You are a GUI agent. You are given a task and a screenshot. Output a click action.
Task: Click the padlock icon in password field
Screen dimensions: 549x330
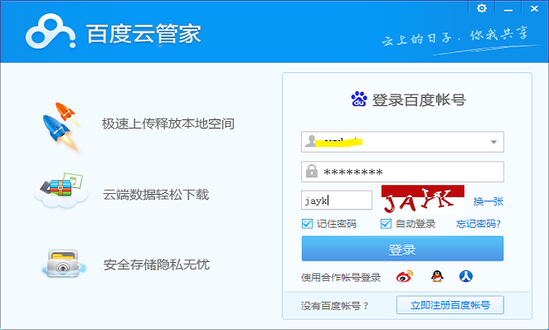click(312, 171)
